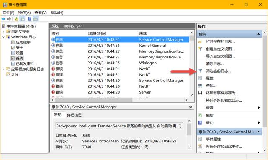
Task: Switch to the 详细信息 tab
Action: (x=75, y=115)
